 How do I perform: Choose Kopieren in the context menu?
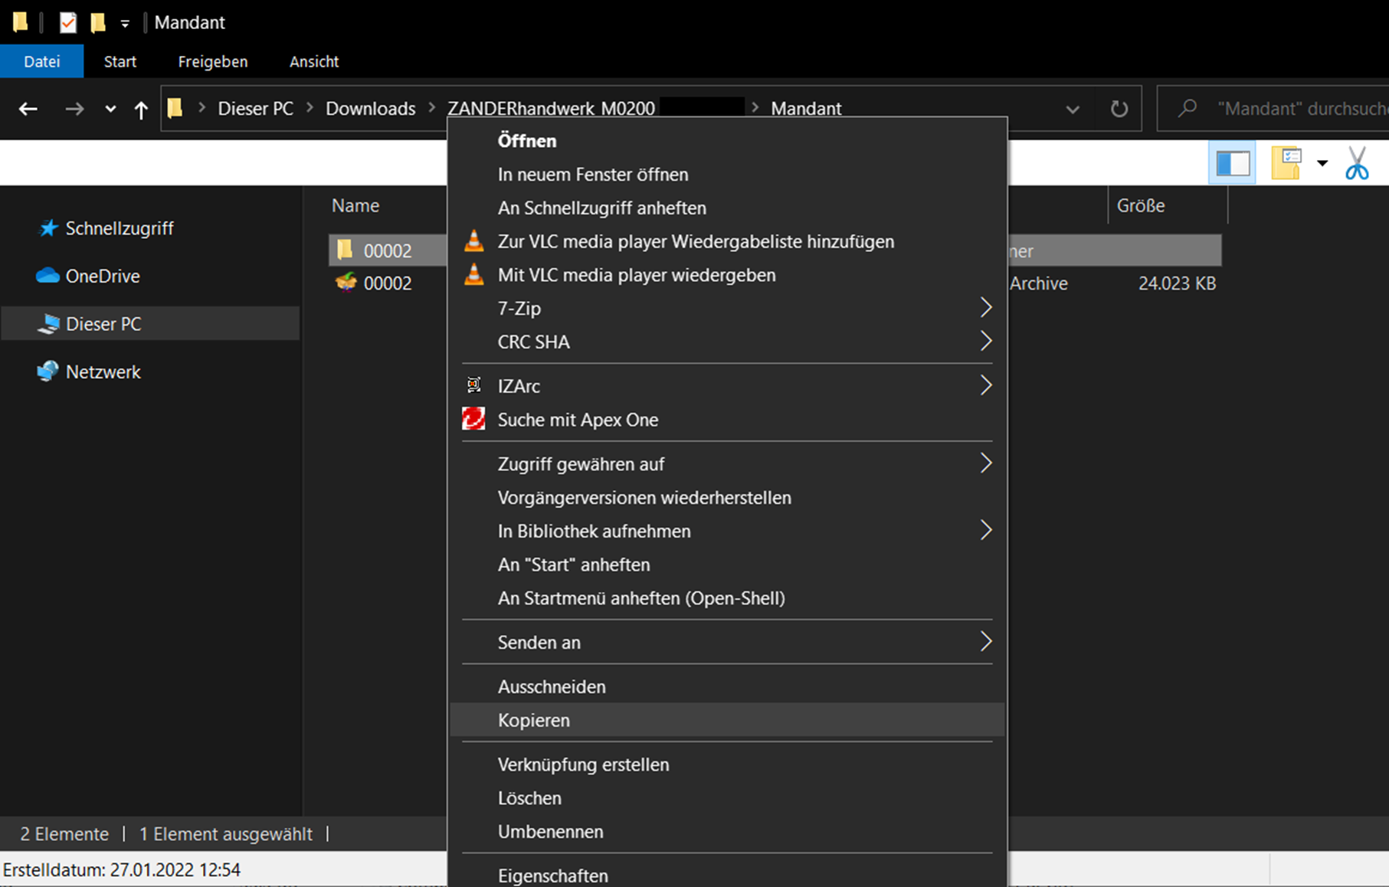click(534, 720)
